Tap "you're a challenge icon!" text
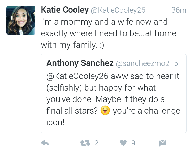Viewport: 193px width, 150px height. 113,116
